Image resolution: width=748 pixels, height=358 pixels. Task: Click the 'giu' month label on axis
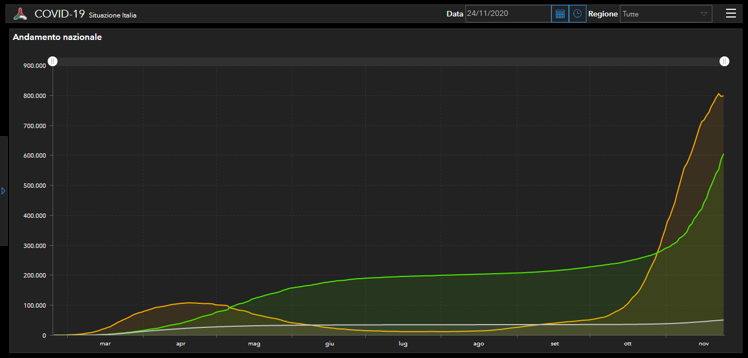[329, 344]
